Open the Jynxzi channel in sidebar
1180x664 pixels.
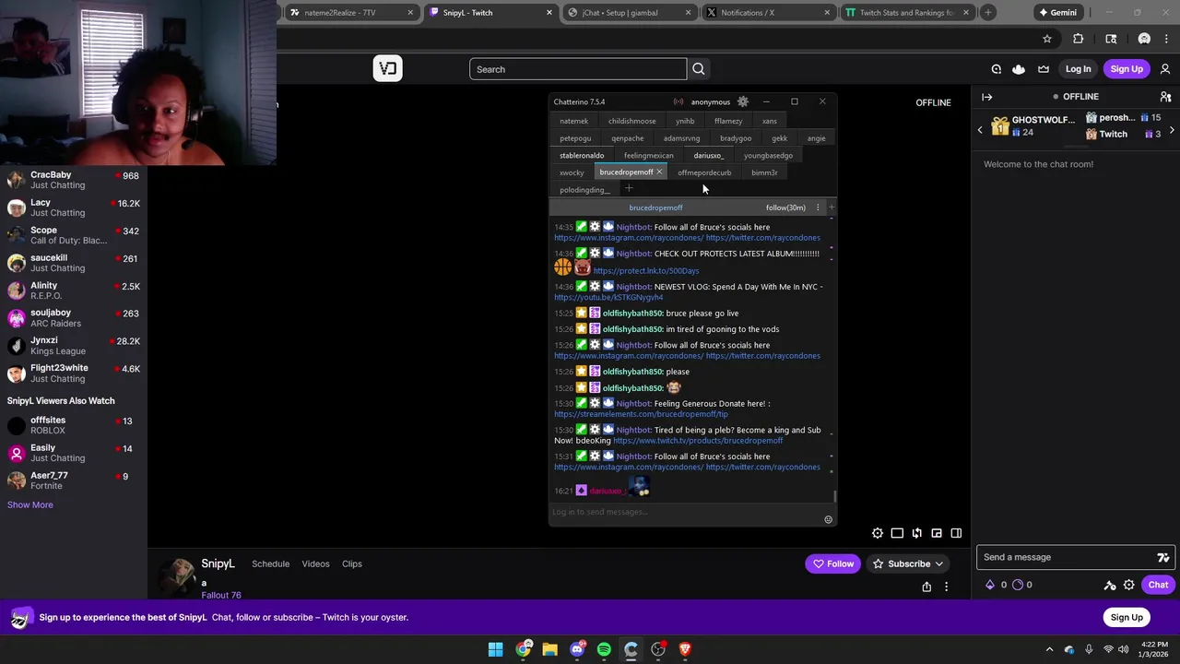pos(74,346)
